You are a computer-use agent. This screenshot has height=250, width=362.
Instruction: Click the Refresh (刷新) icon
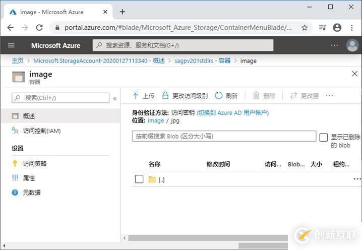tap(218, 96)
